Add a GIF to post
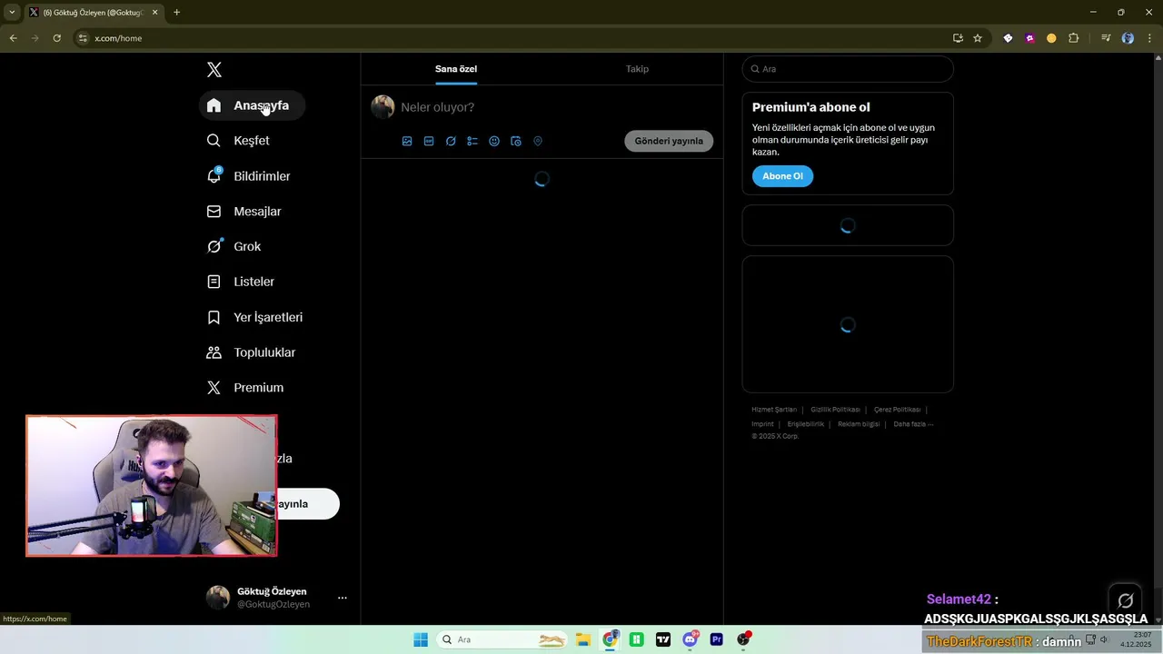 [x=429, y=141]
